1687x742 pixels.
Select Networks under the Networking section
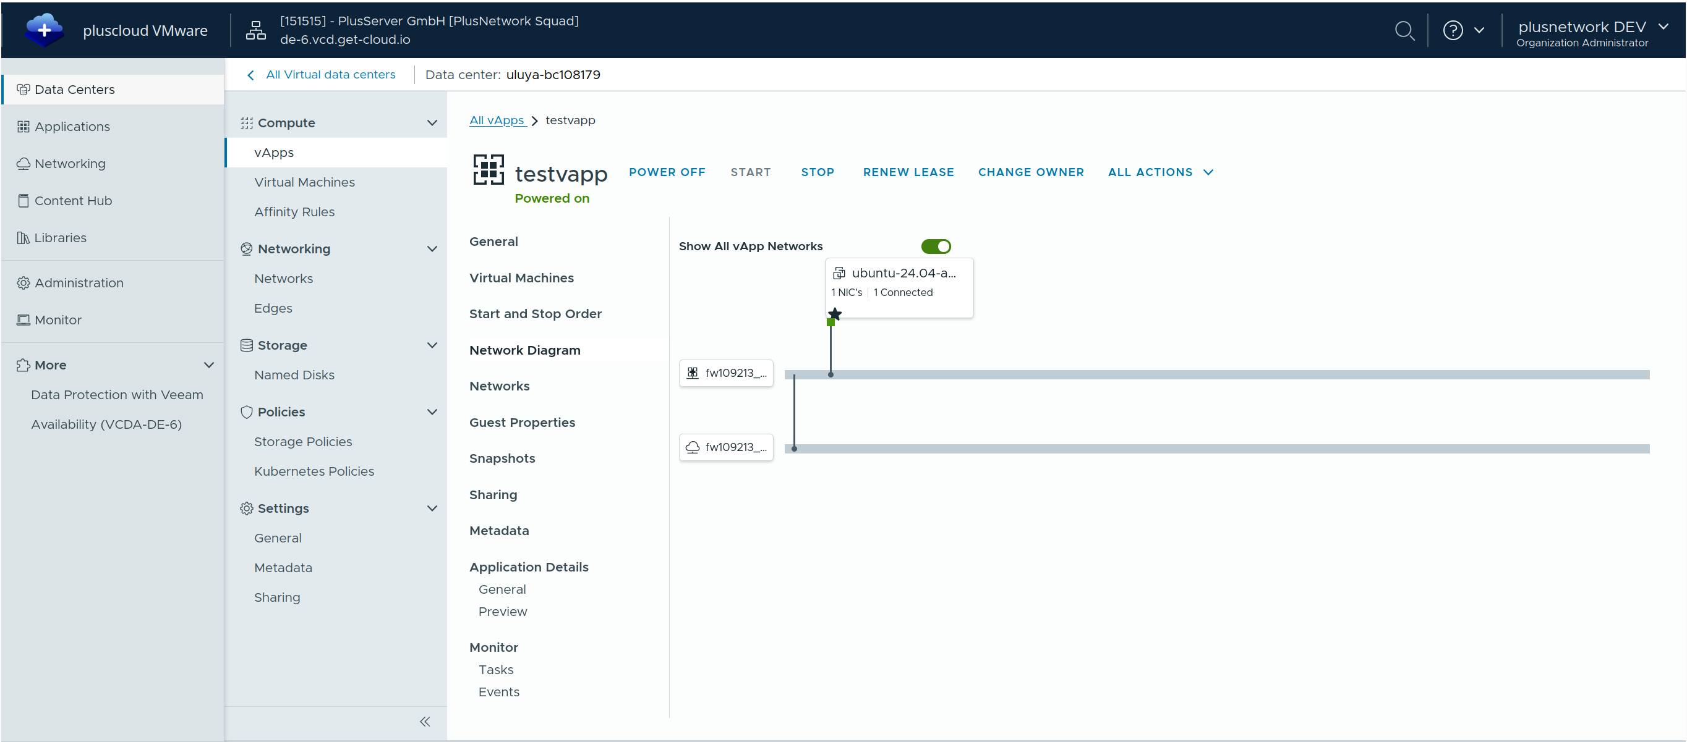(283, 279)
